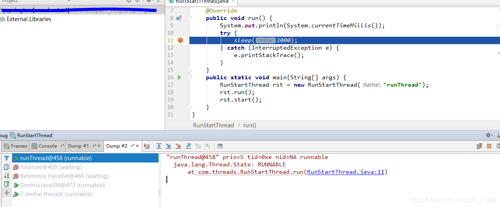500x207 pixels.
Task: Click the sleep(2000) statement on line 11
Action: pyautogui.click(x=266, y=40)
